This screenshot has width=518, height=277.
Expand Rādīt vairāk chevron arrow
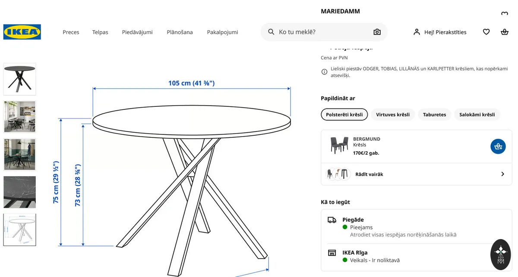pos(502,174)
